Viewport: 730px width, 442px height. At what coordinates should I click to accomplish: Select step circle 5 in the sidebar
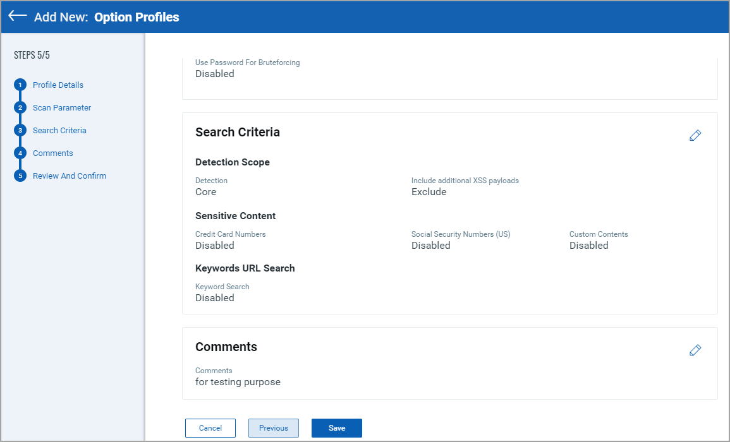click(x=20, y=176)
